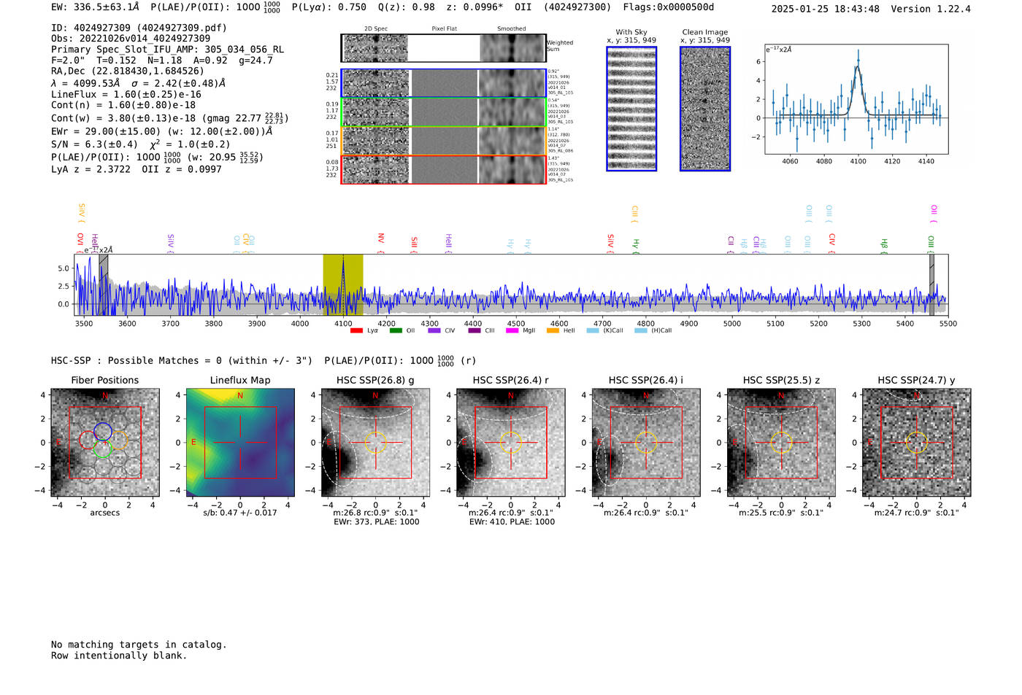This screenshot has height=695, width=1022.
Task: Click the ID: 4024927309 line
Action: click(x=139, y=28)
